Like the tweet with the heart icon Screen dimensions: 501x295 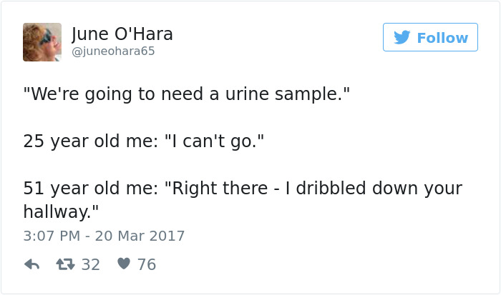pos(123,264)
